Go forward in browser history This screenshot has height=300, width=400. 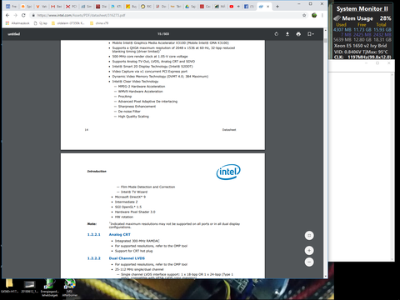16,15
